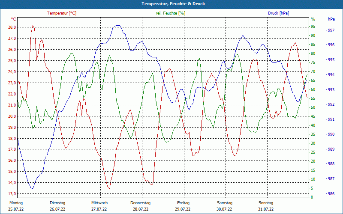Click the '18,0' temperature axis value
Viewport: 343px width, 214px height.
pos(12,138)
